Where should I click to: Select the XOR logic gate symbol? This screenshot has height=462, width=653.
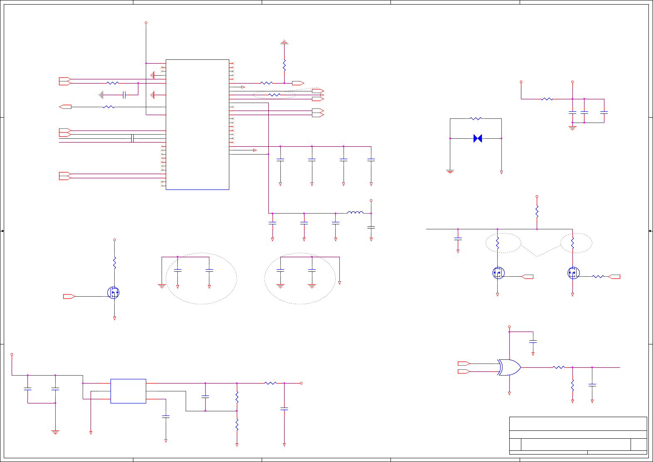510,367
